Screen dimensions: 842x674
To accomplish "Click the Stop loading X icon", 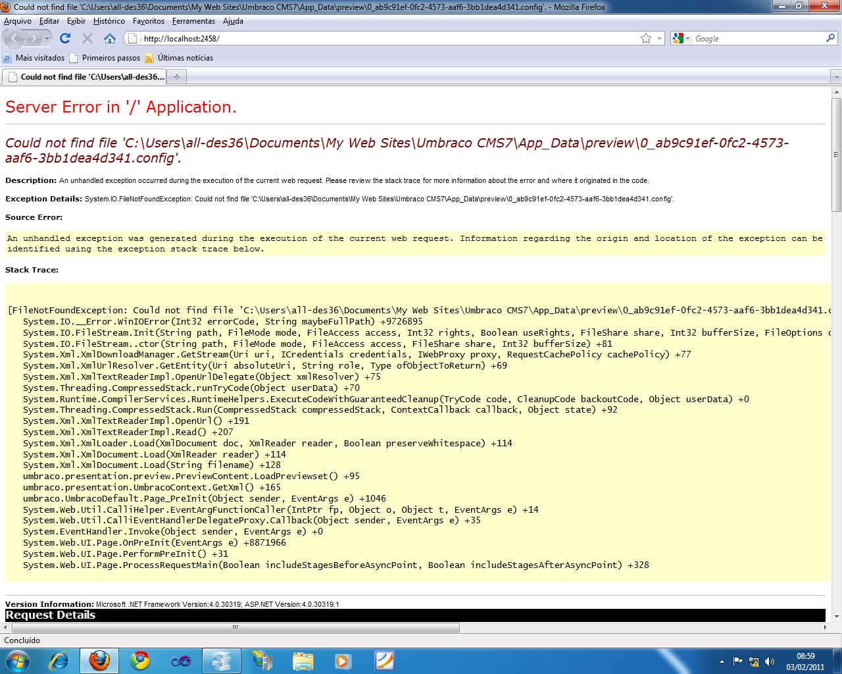I will (87, 38).
